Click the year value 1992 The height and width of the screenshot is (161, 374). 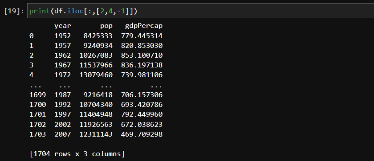(62, 105)
